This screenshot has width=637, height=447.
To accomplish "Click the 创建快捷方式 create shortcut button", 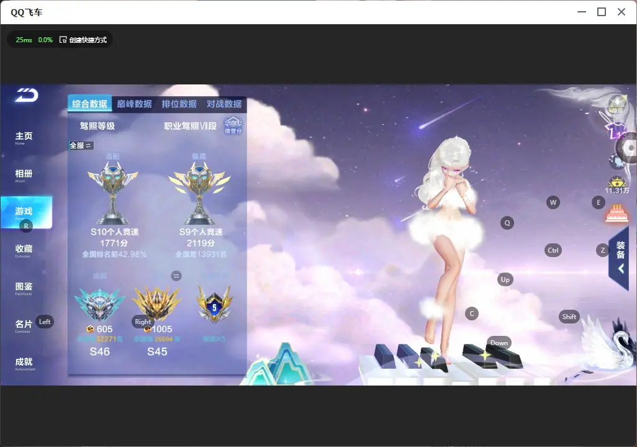I will click(x=83, y=40).
